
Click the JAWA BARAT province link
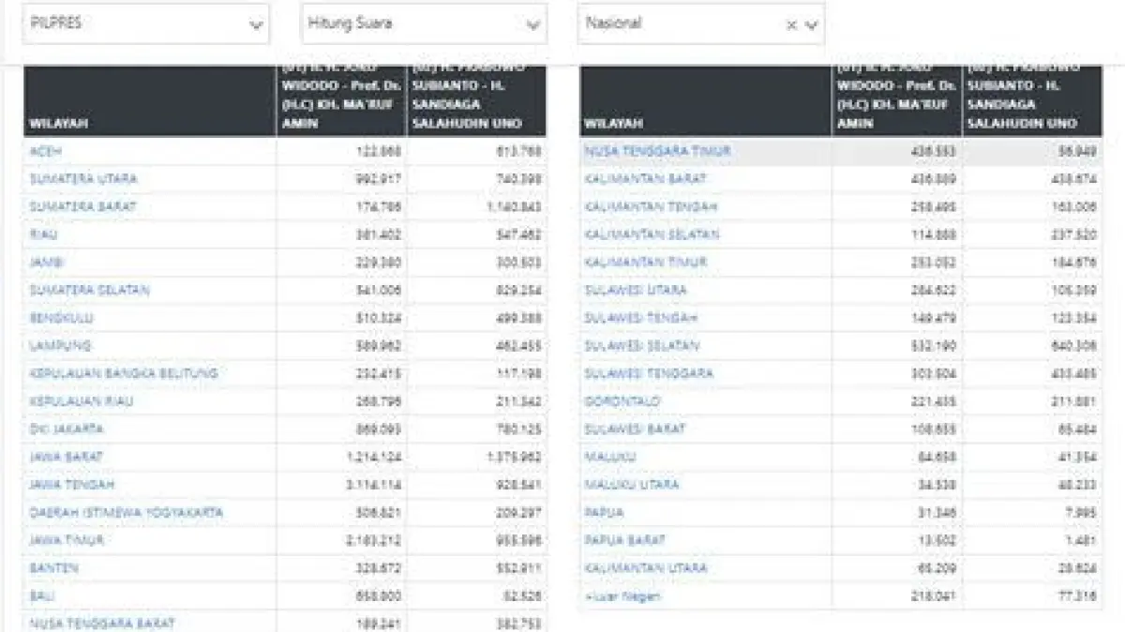[x=67, y=457]
